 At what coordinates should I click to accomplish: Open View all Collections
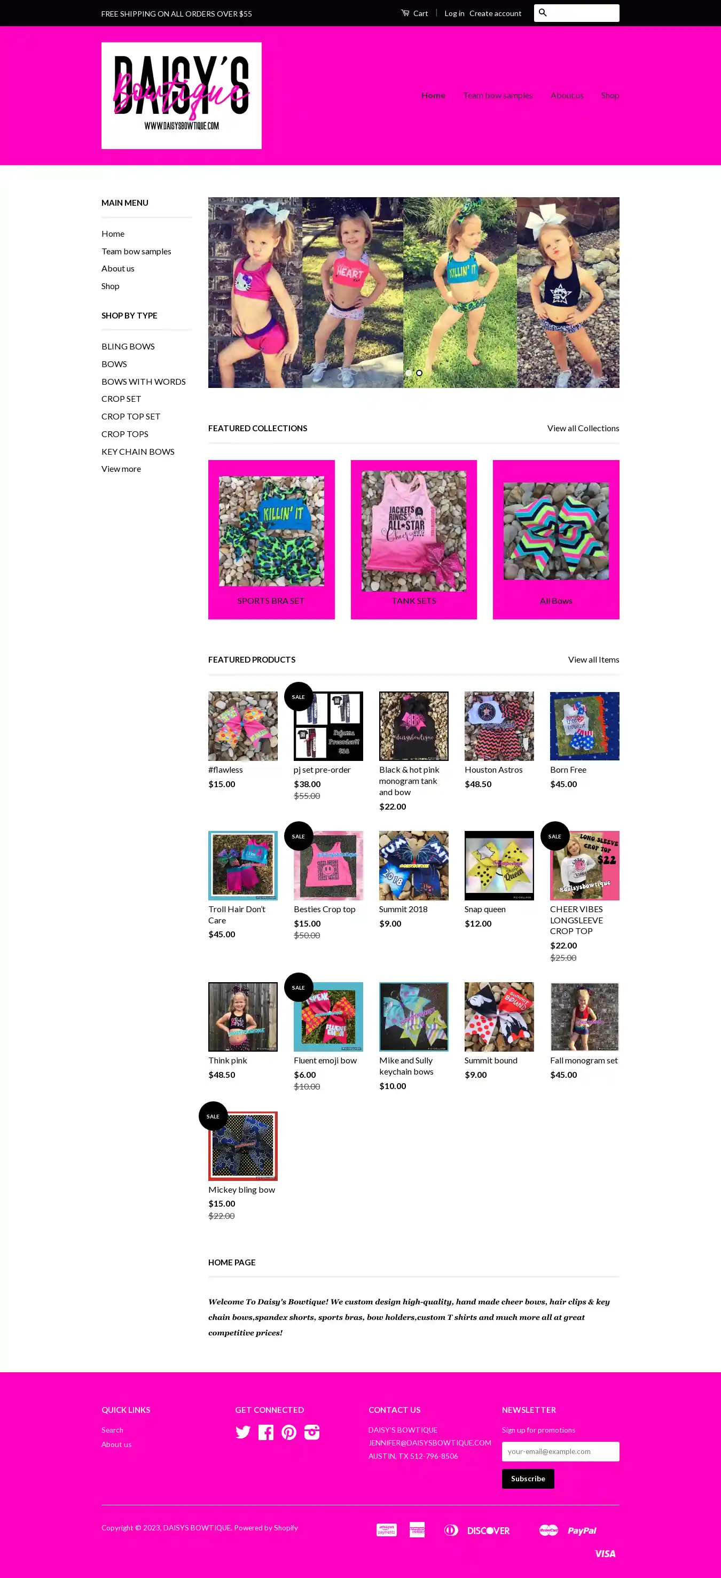click(x=583, y=428)
